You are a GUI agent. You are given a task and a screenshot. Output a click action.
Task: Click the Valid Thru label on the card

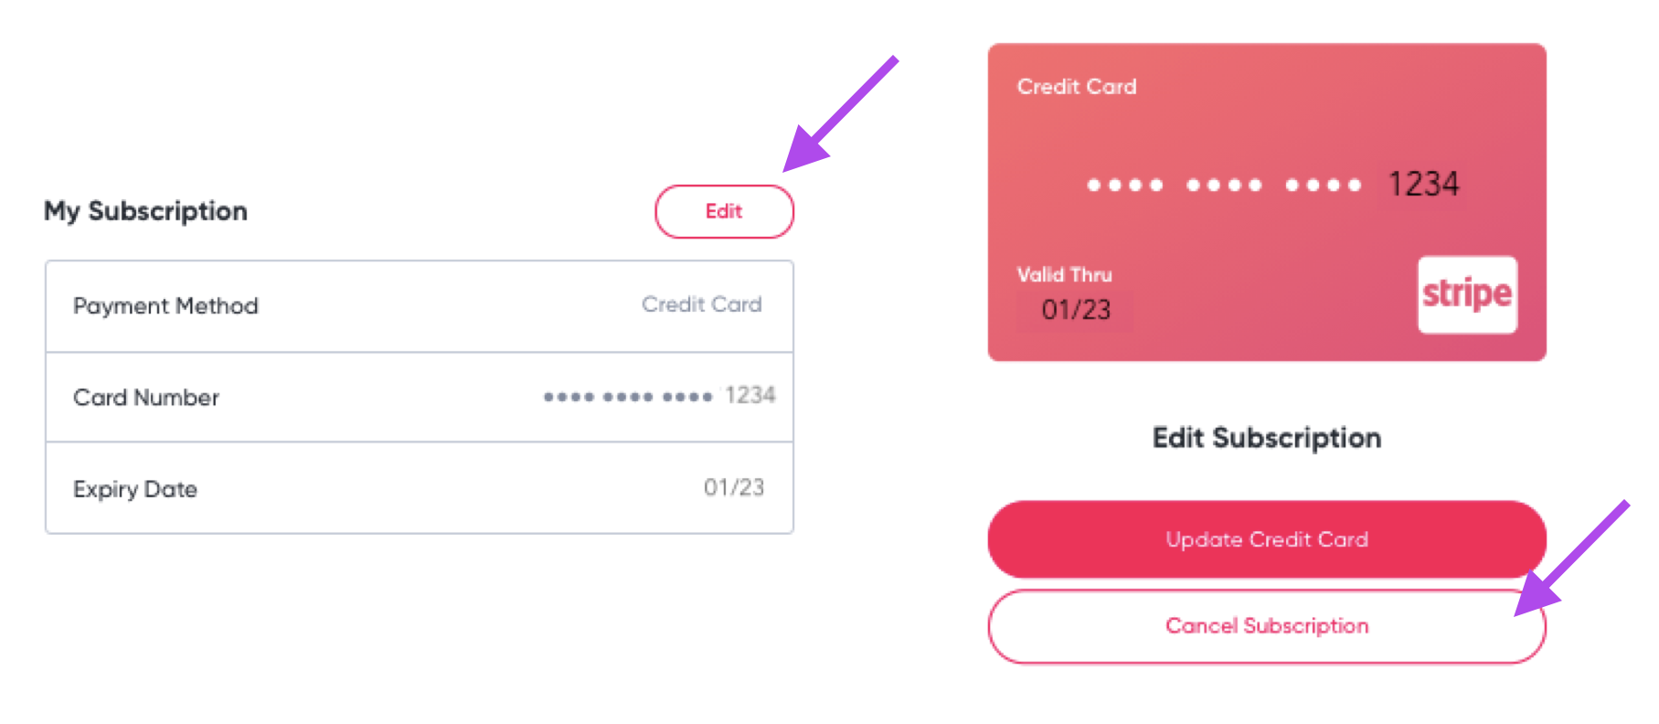1064,274
